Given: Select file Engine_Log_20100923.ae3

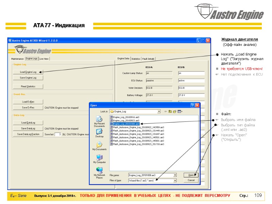Looking at the screenshot, I should pyautogui.click(x=125, y=121).
